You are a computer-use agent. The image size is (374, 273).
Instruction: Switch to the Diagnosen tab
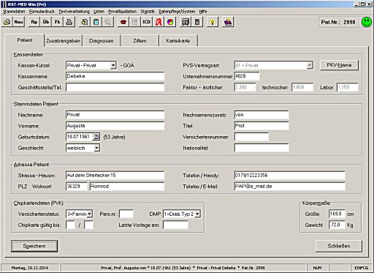102,41
